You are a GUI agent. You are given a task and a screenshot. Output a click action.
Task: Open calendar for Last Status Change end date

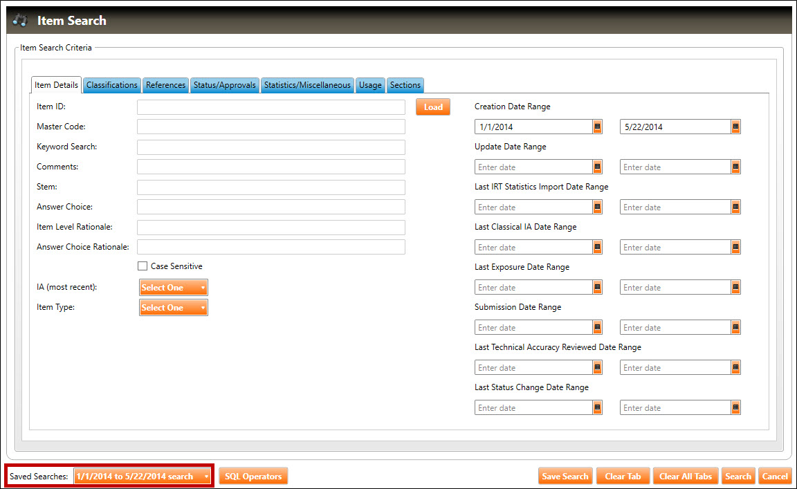click(735, 407)
